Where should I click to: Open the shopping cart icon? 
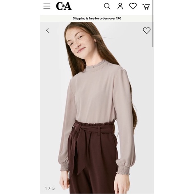coord(146,7)
